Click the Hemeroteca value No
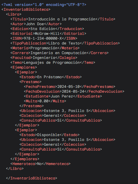138x184 pixels. 39,164
